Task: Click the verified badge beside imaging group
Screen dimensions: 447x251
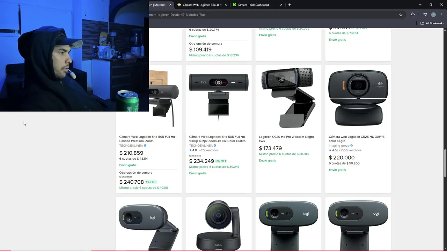Action: 352,146
